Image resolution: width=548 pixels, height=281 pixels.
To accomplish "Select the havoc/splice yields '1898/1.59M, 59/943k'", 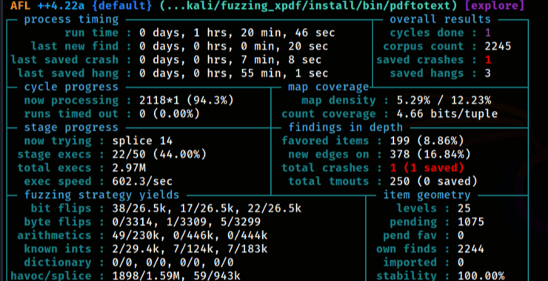I will point(176,276).
